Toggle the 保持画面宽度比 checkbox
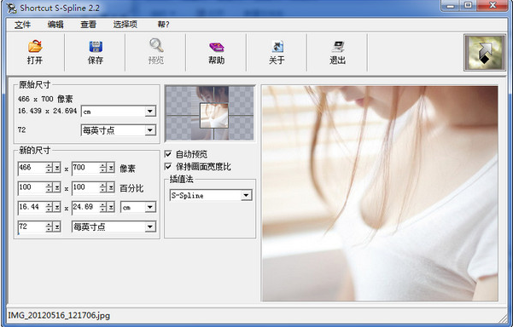Screen dimensions: 513x327 click(168, 166)
